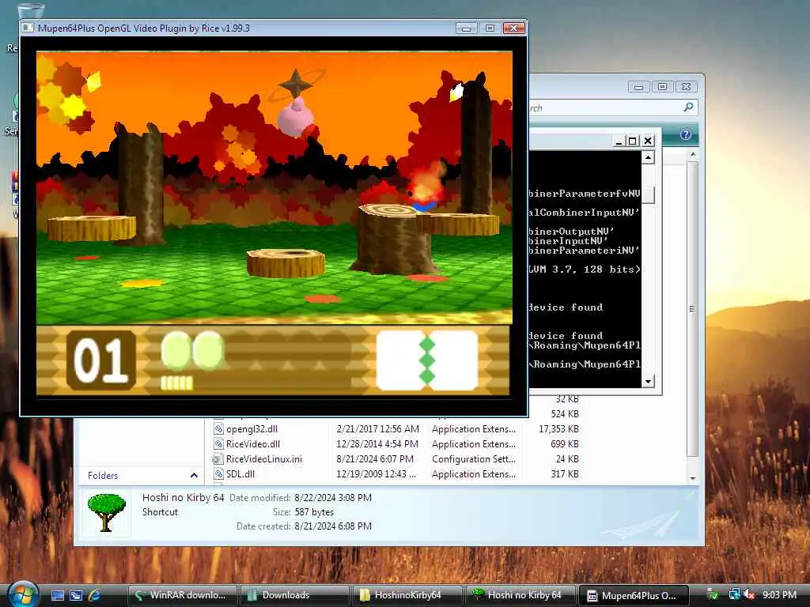
Task: Click opengl32.dll file icon
Action: point(218,429)
